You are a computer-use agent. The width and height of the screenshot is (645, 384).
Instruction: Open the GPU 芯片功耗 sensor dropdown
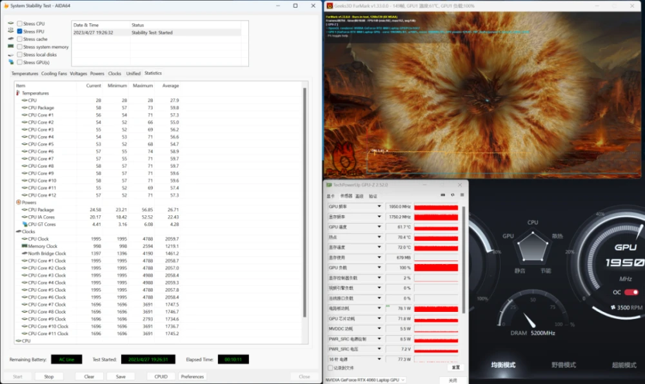click(379, 318)
